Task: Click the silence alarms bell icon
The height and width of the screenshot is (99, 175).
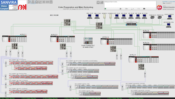Action: point(102,3)
